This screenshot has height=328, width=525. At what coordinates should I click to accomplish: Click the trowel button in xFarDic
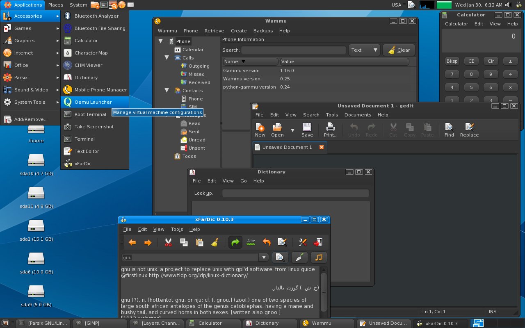(299, 257)
